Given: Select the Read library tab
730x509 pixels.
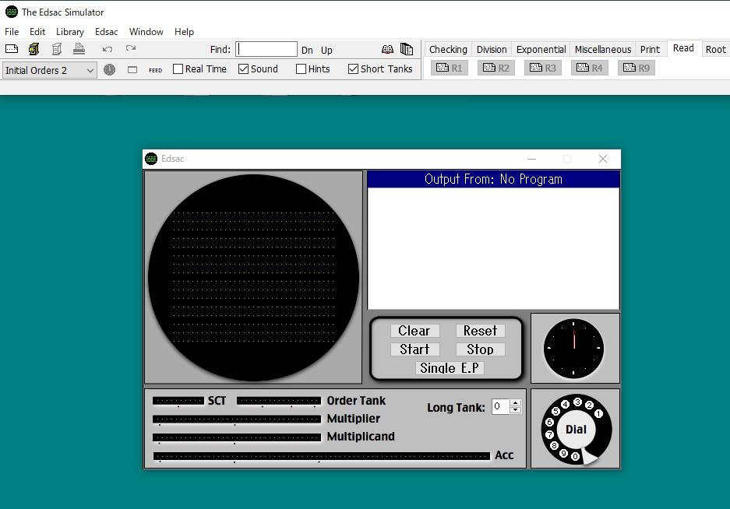Looking at the screenshot, I should click(x=683, y=48).
